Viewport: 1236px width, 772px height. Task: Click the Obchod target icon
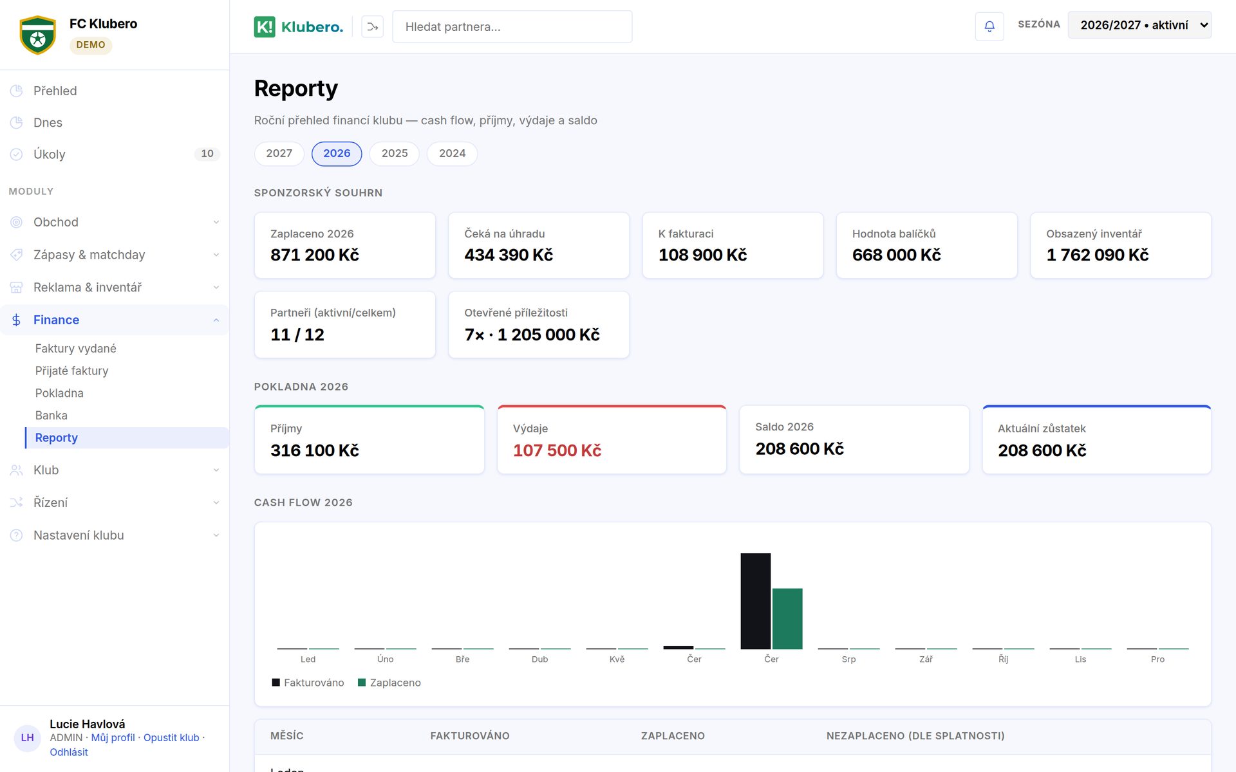pos(17,222)
